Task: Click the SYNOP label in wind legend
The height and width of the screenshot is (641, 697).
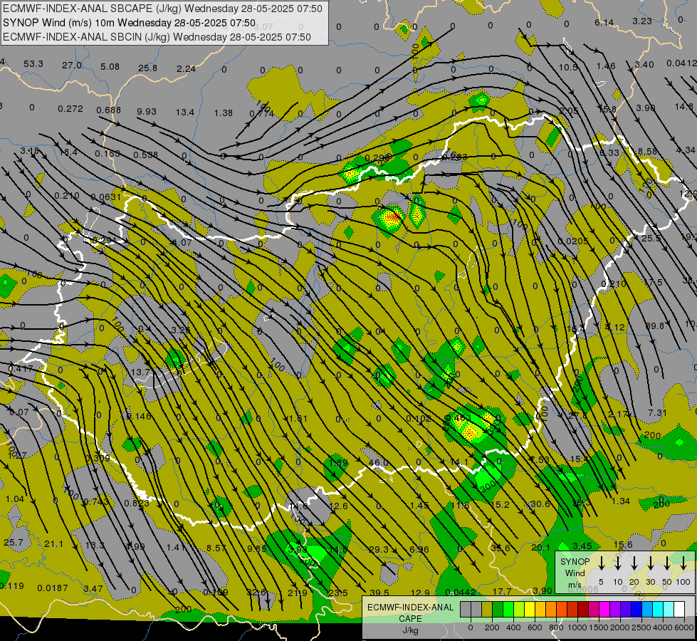Action: 575,561
